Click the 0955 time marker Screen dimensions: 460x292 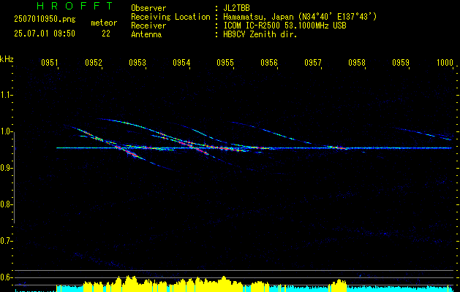click(x=225, y=63)
